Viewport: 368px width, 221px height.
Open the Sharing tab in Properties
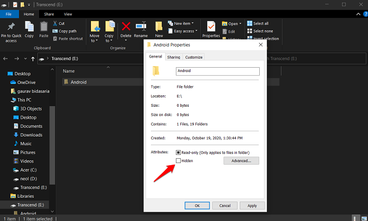[x=174, y=57]
